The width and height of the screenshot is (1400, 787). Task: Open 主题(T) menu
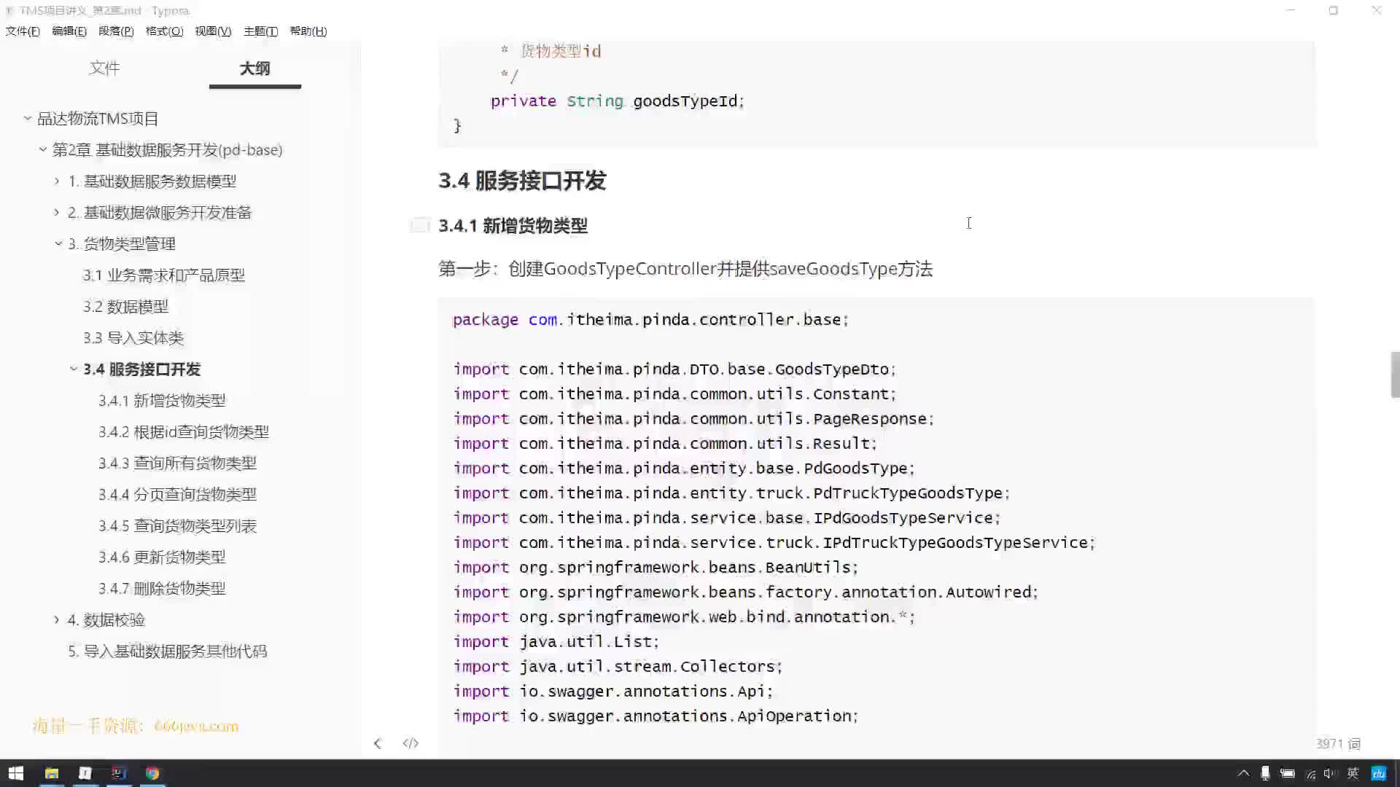pyautogui.click(x=260, y=31)
